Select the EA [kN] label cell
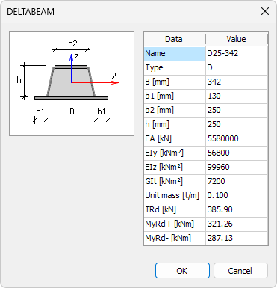 175,139
